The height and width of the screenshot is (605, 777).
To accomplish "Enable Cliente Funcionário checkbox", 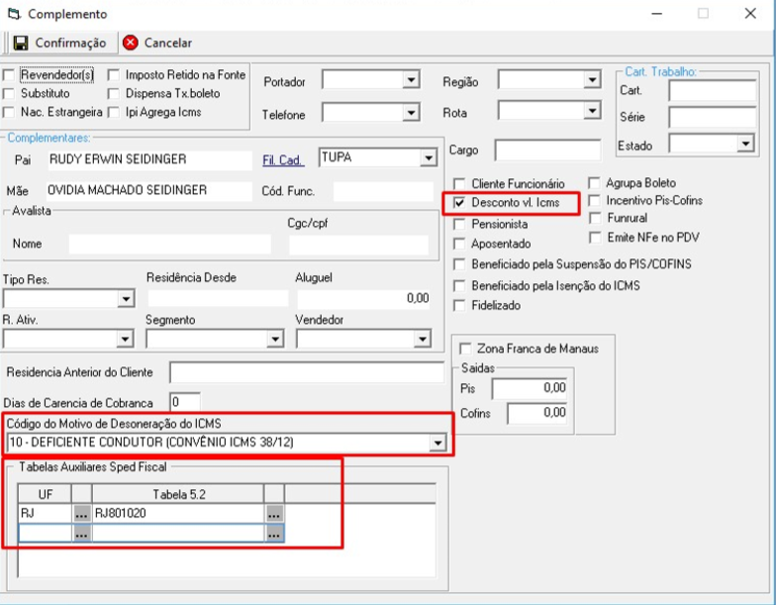I will [459, 184].
